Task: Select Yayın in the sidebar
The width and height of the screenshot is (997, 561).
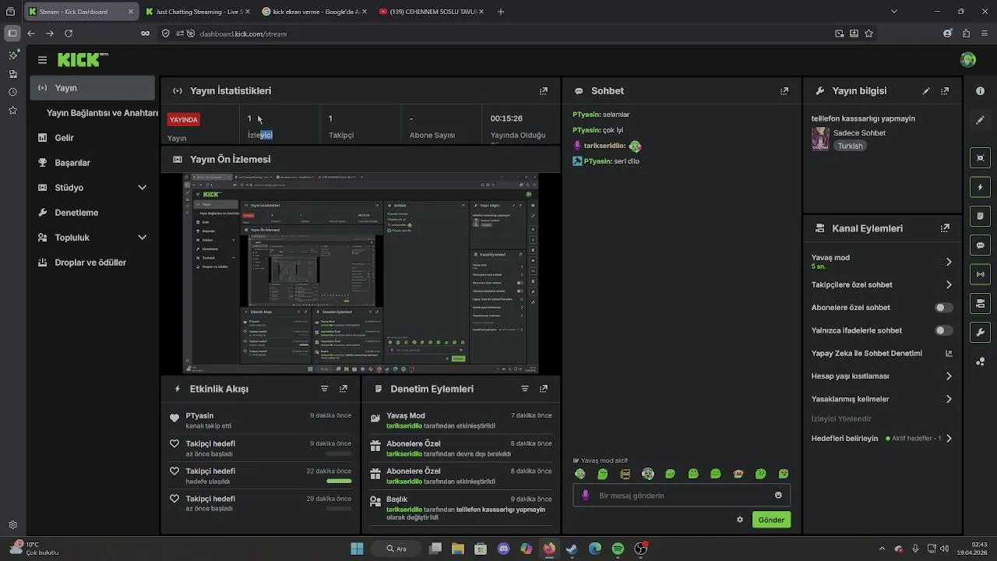Action: (93, 88)
